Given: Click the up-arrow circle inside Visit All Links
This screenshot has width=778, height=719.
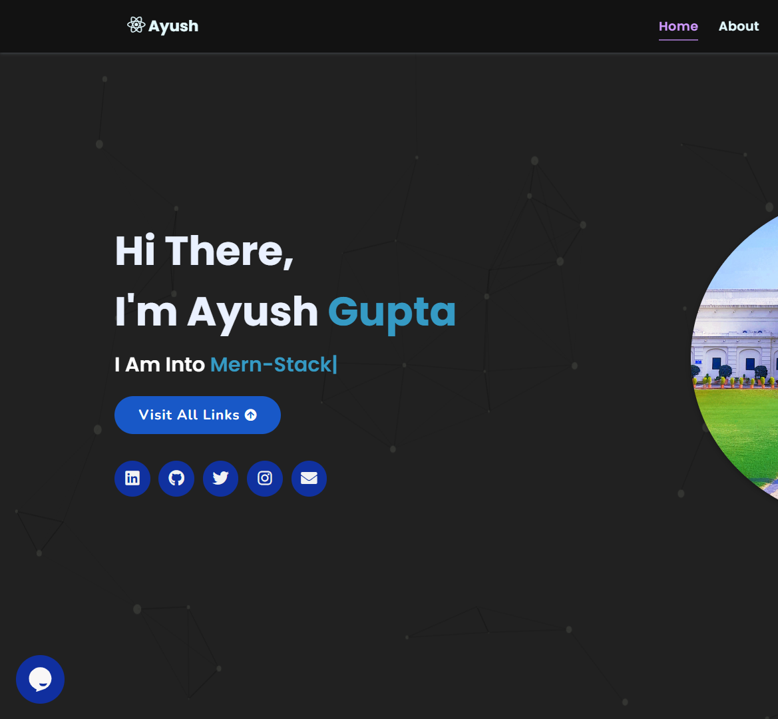Looking at the screenshot, I should coord(251,415).
